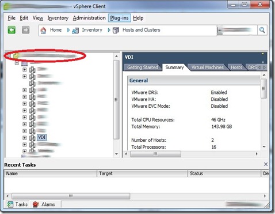Open the File menu
The width and height of the screenshot is (275, 214).
12,18
